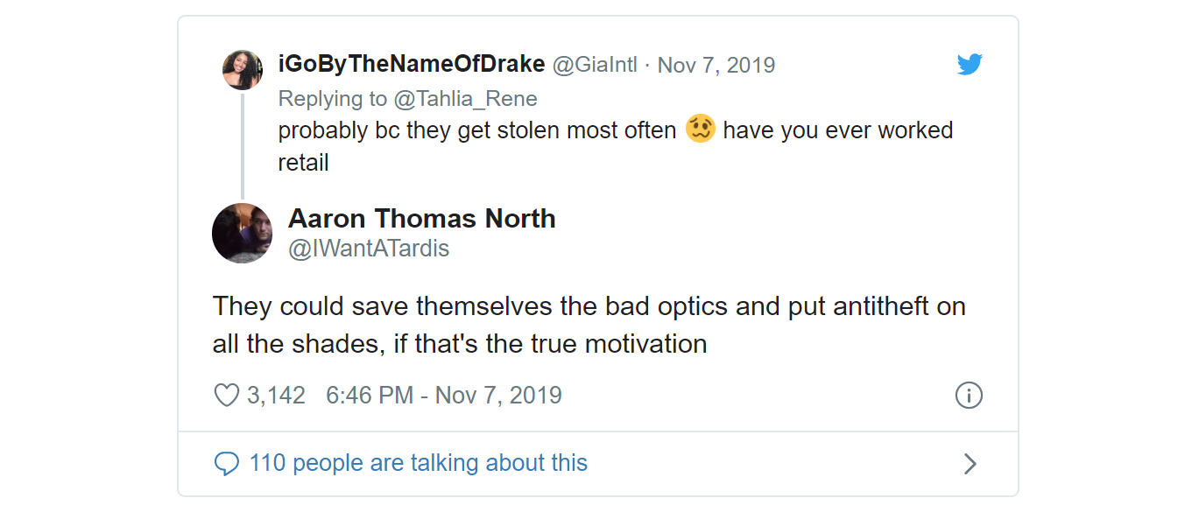Image resolution: width=1199 pixels, height=526 pixels.
Task: Click the iGoByTheNameOfDrake display name
Action: point(412,65)
